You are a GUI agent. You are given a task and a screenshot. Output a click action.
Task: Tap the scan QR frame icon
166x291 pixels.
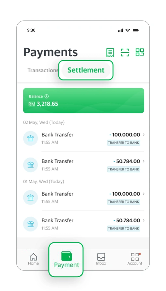pyautogui.click(x=125, y=52)
